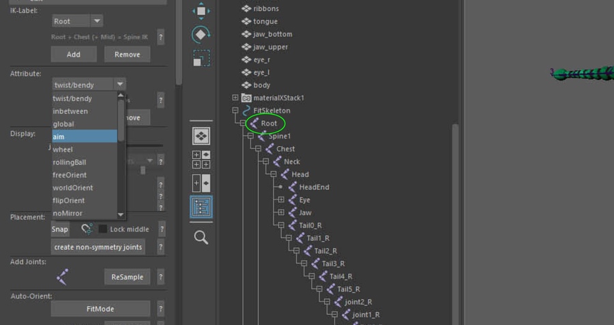Collapse the FitSkeleton hierarchy
The image size is (614, 325).
click(x=235, y=111)
